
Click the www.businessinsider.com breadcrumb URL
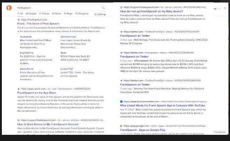[166, 101]
